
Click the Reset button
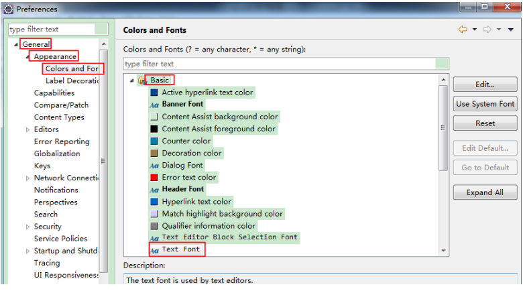pyautogui.click(x=485, y=123)
